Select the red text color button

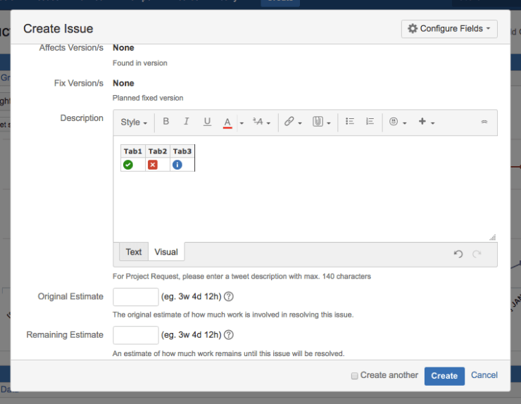pos(227,122)
